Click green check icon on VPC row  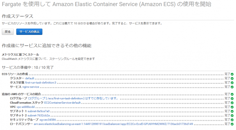point(232,107)
